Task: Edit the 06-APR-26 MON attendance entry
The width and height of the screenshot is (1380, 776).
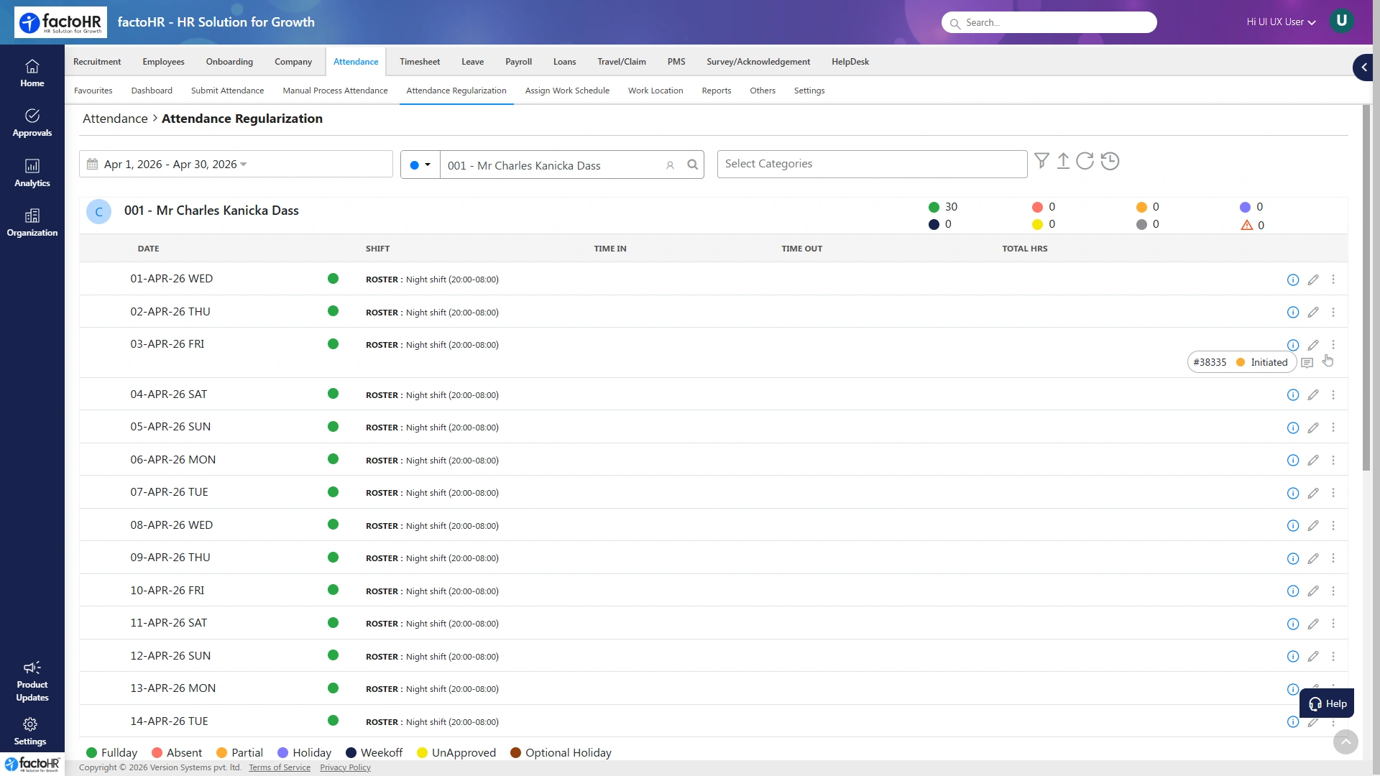Action: tap(1313, 461)
